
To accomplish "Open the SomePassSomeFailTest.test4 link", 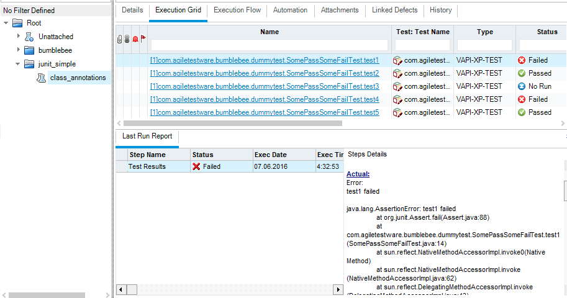I will pyautogui.click(x=265, y=99).
